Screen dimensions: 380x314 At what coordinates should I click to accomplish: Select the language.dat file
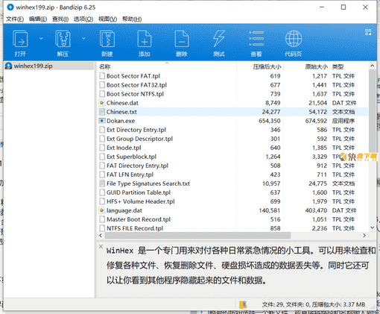click(233, 210)
